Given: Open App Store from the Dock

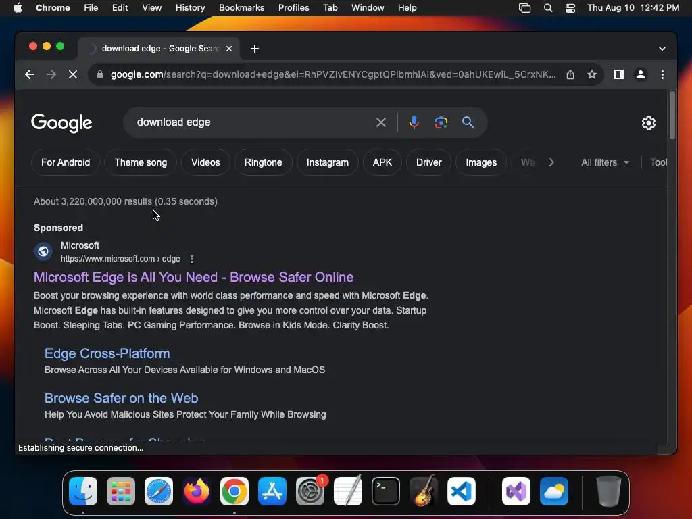Looking at the screenshot, I should (x=272, y=491).
